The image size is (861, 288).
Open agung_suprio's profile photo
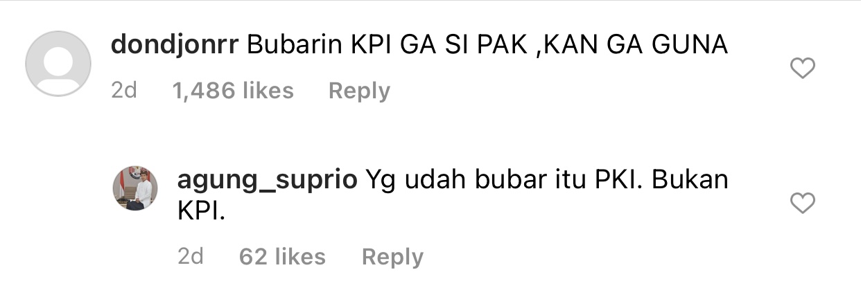(135, 188)
